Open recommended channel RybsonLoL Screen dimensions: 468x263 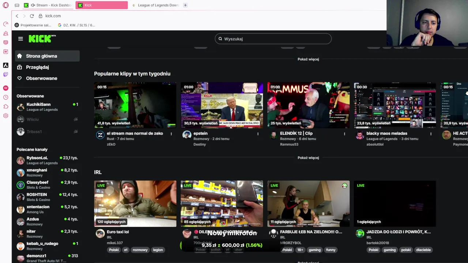(x=48, y=160)
